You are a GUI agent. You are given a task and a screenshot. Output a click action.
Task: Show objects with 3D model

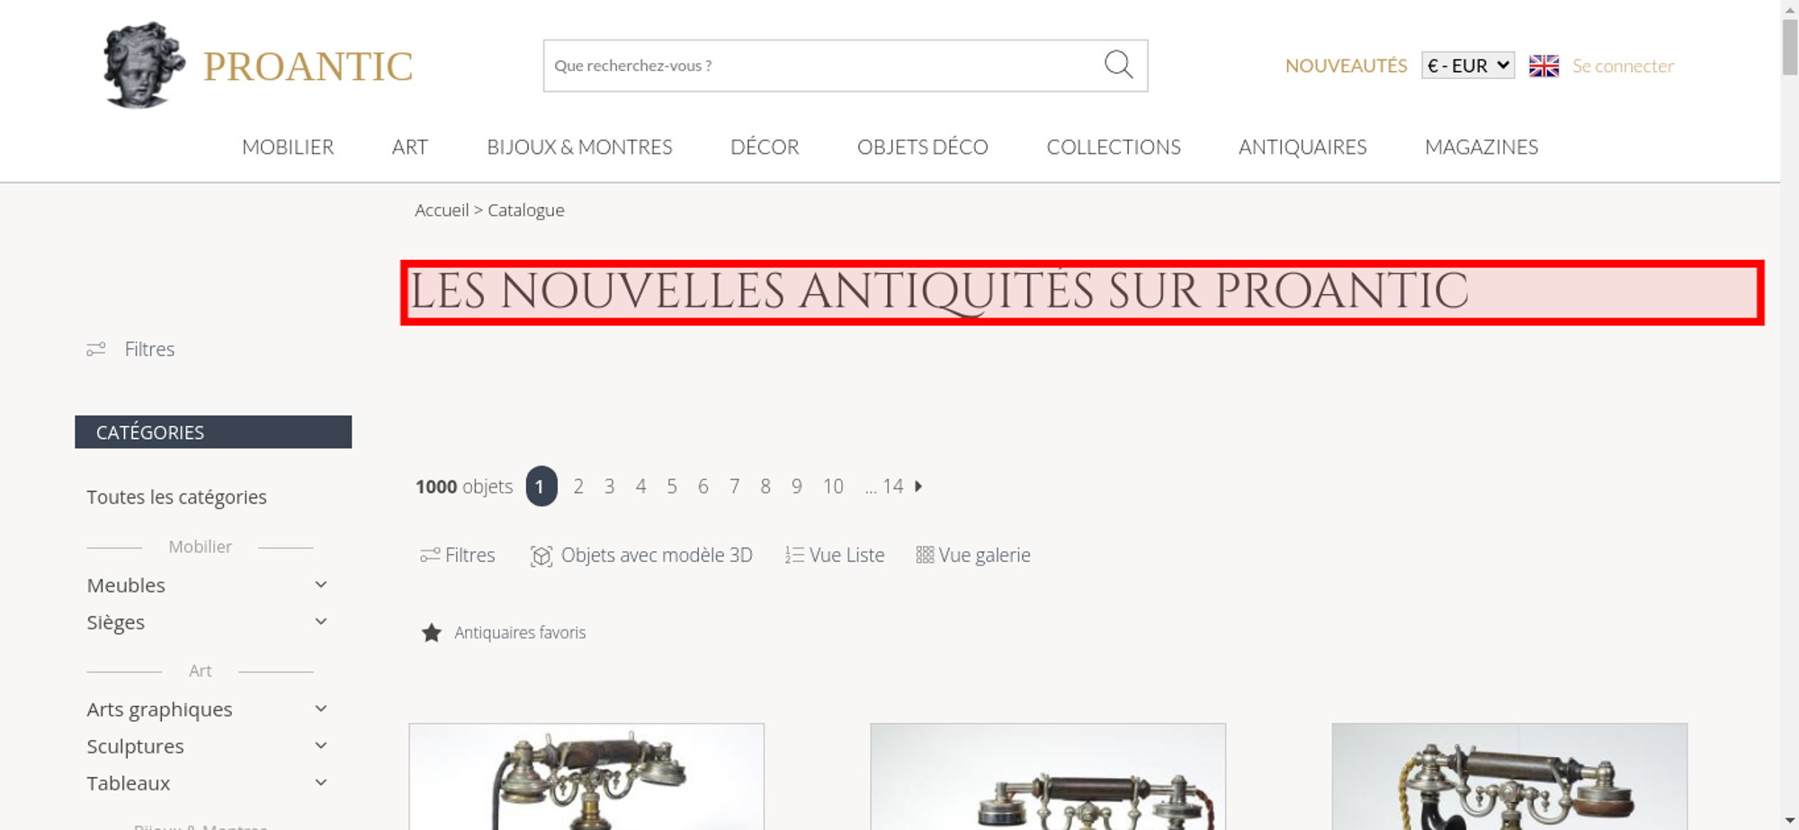[x=641, y=556]
